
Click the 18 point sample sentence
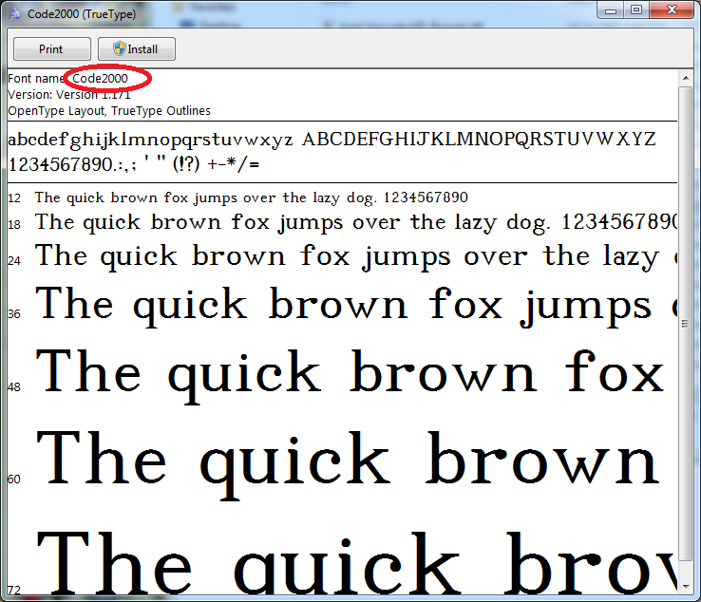(x=356, y=222)
